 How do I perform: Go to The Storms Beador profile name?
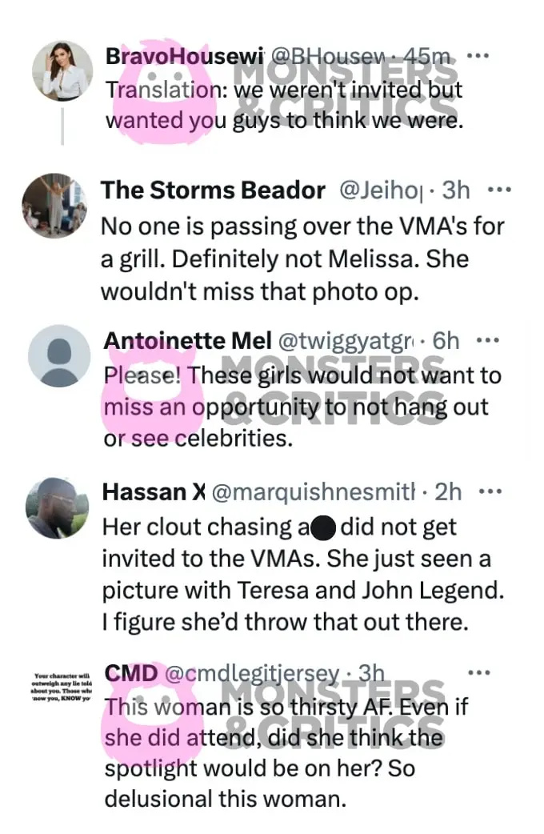pyautogui.click(x=213, y=190)
